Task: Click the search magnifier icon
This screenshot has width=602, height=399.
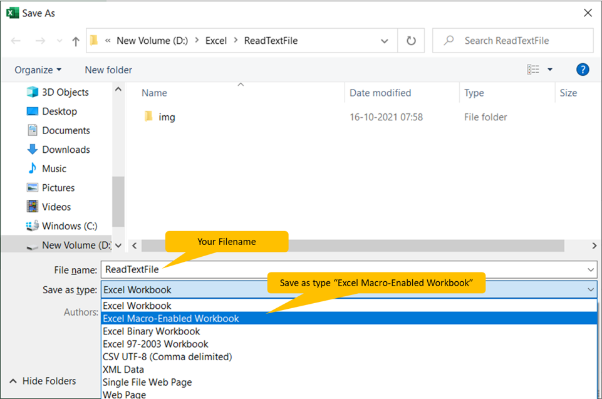Action: click(449, 40)
